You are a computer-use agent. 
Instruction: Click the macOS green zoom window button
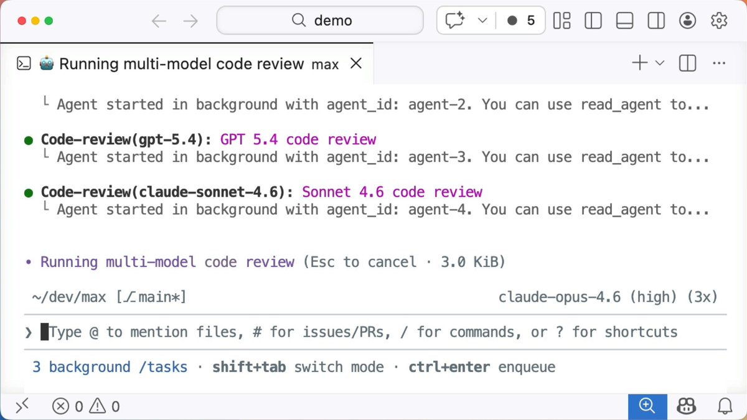click(x=49, y=21)
